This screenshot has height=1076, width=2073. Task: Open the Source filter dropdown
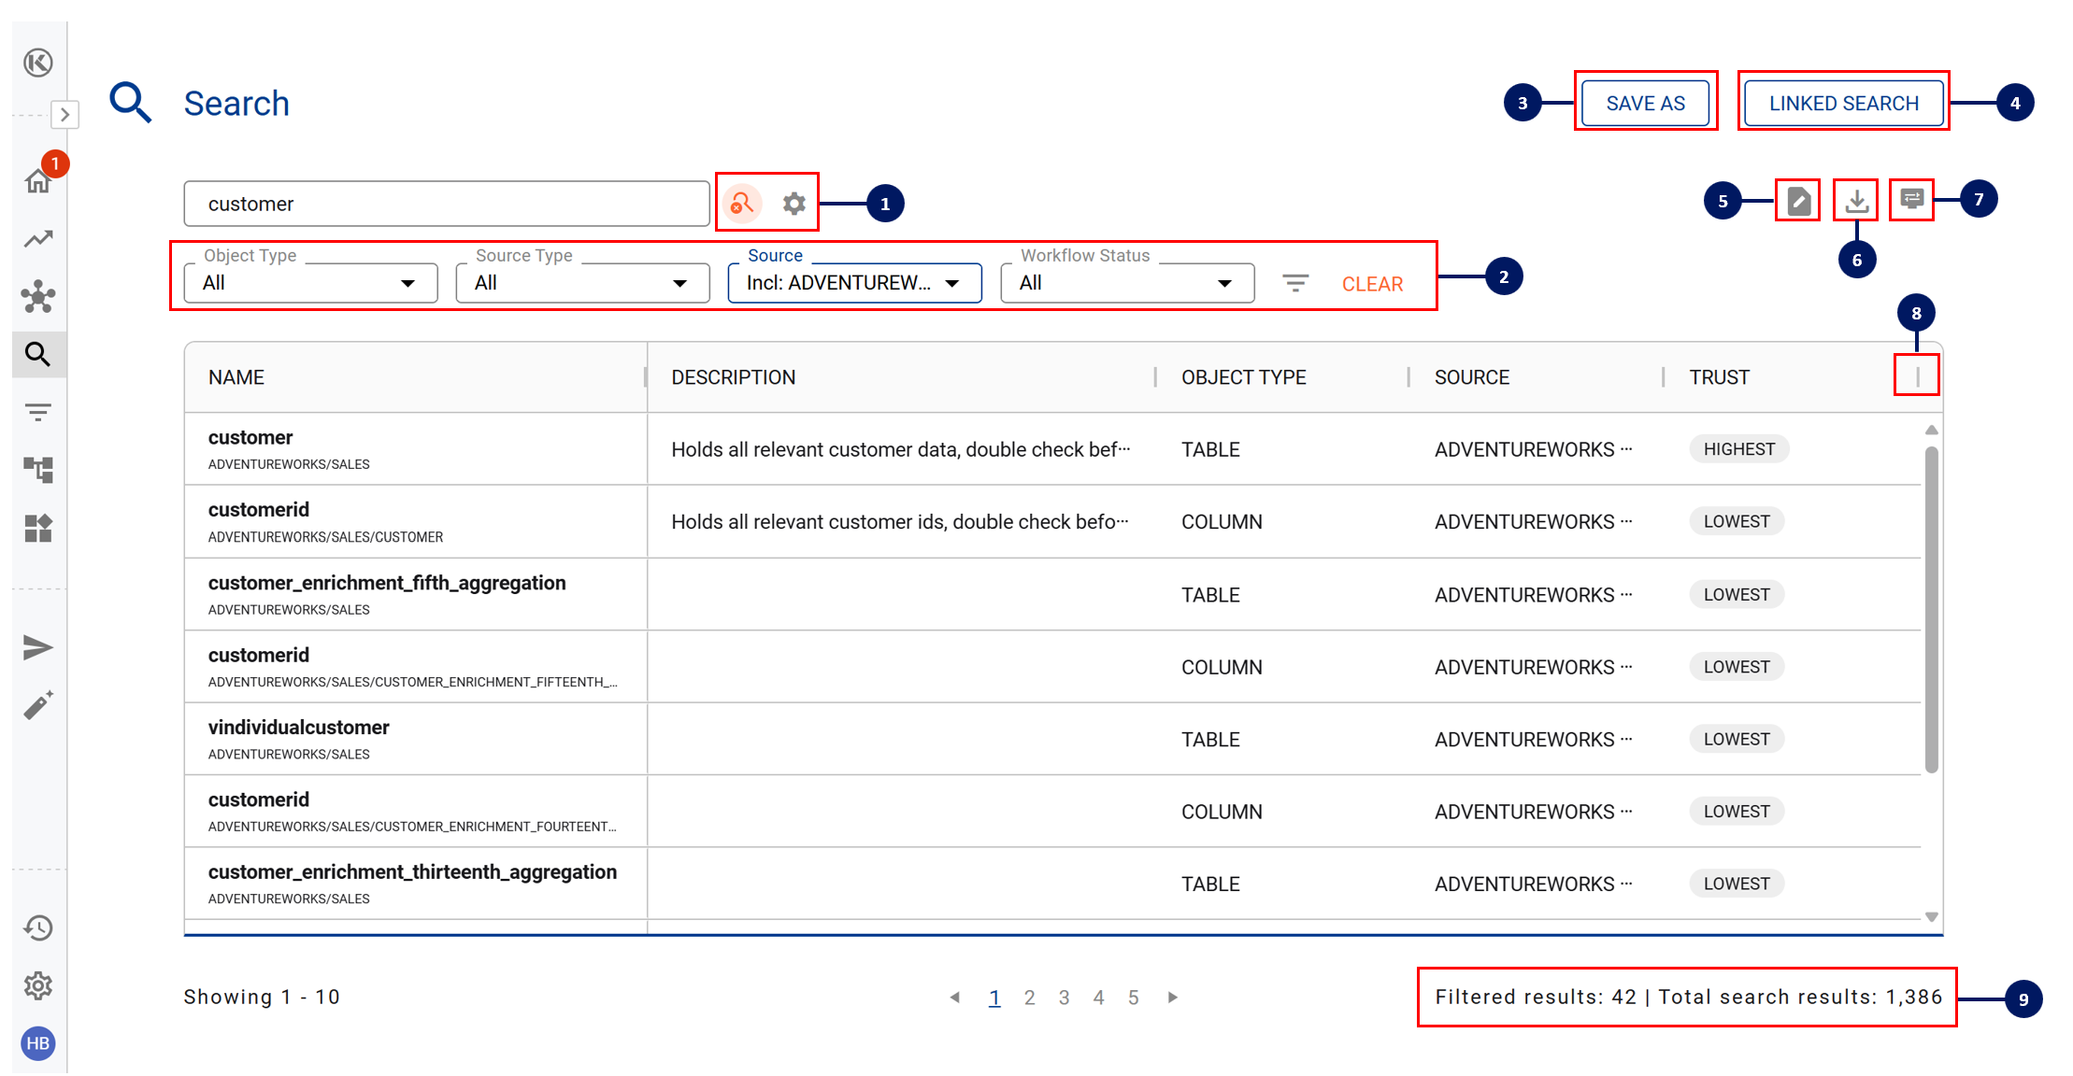(x=854, y=283)
